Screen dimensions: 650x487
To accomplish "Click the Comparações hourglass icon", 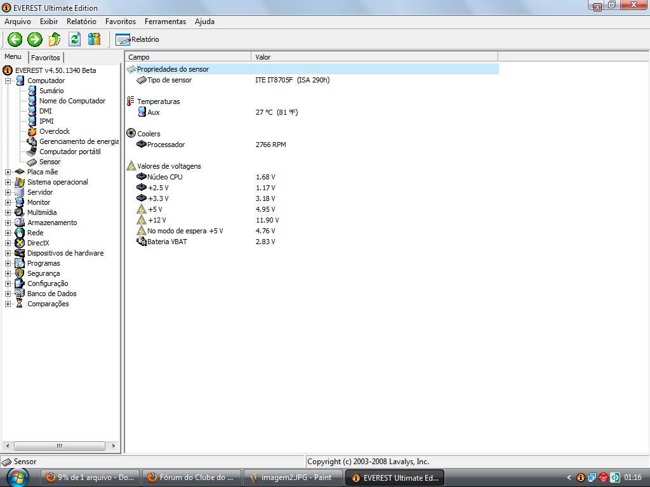I will point(20,304).
